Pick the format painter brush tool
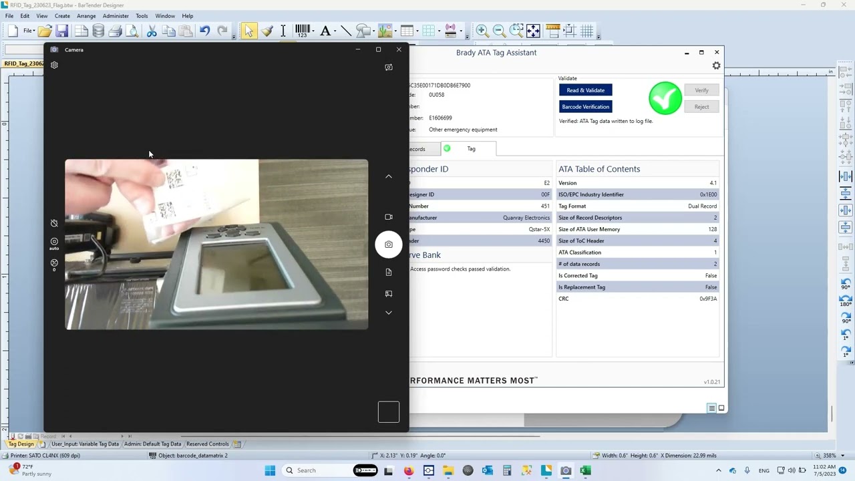Image resolution: width=855 pixels, height=481 pixels. click(267, 31)
